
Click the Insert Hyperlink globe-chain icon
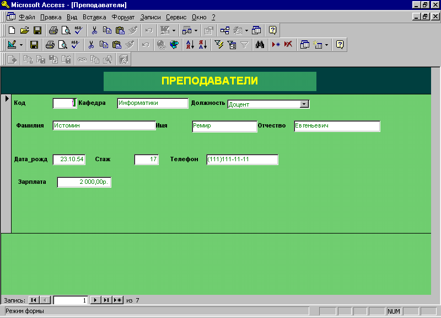coord(162,45)
